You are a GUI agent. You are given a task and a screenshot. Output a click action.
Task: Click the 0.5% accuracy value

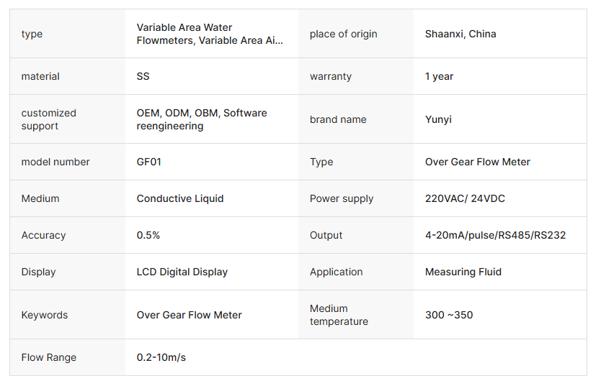[x=148, y=235]
